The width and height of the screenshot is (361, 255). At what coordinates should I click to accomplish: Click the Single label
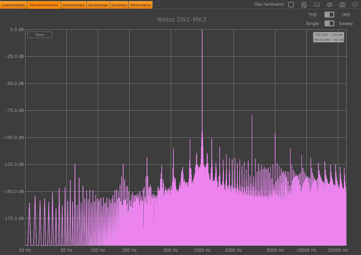[x=313, y=24]
